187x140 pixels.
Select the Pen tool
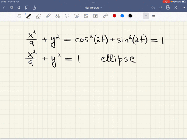click(28, 16)
